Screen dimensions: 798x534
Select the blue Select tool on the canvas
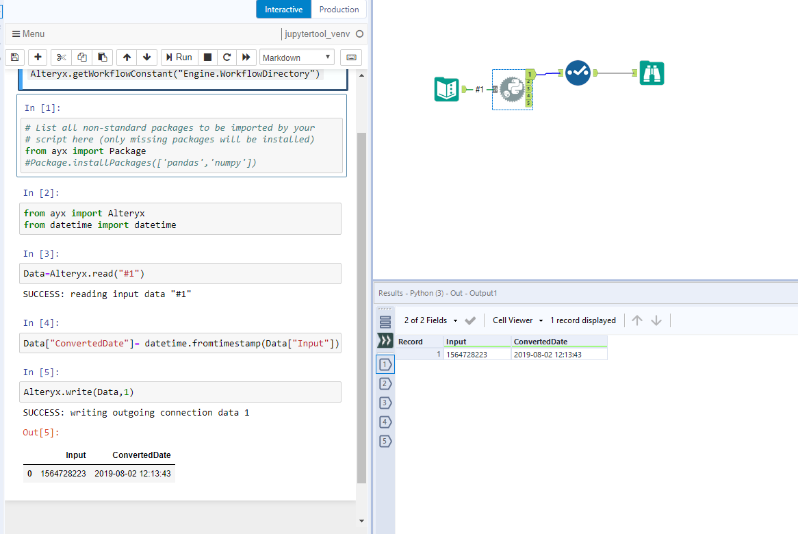click(x=578, y=72)
